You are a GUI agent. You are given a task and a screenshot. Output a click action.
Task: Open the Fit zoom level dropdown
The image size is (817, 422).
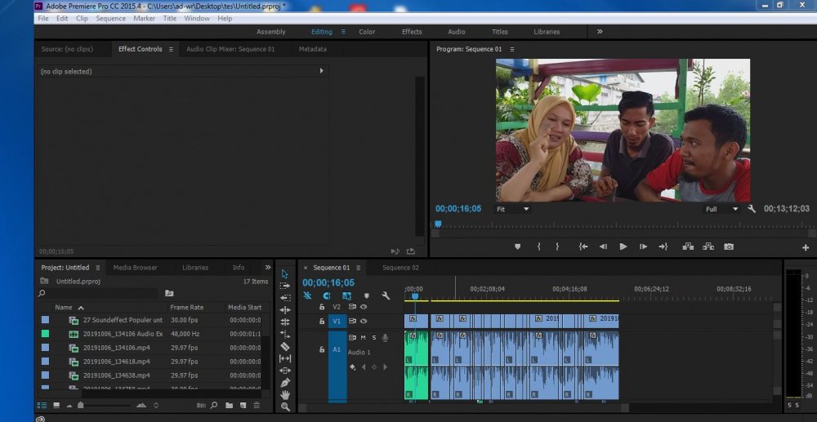pyautogui.click(x=513, y=209)
